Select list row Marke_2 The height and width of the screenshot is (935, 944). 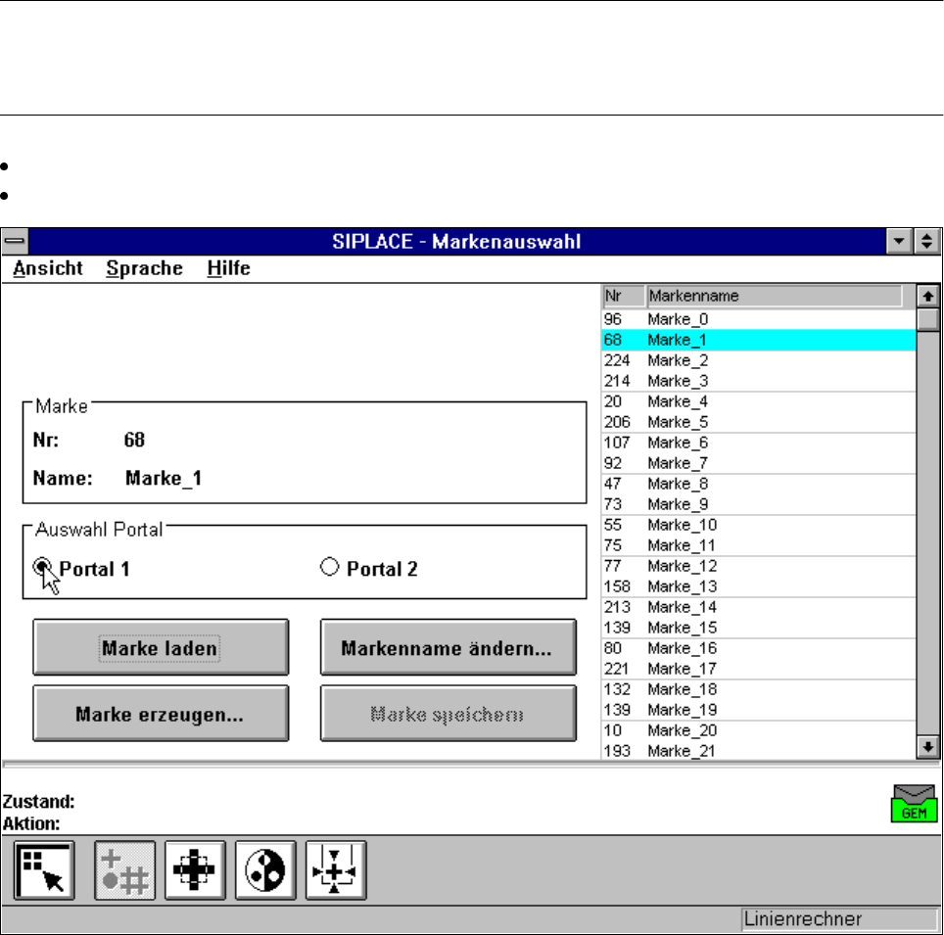[x=759, y=360]
